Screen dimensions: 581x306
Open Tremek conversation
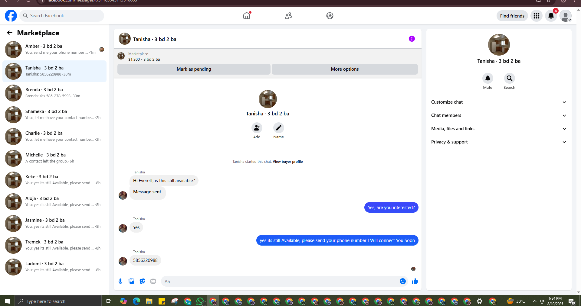point(54,245)
